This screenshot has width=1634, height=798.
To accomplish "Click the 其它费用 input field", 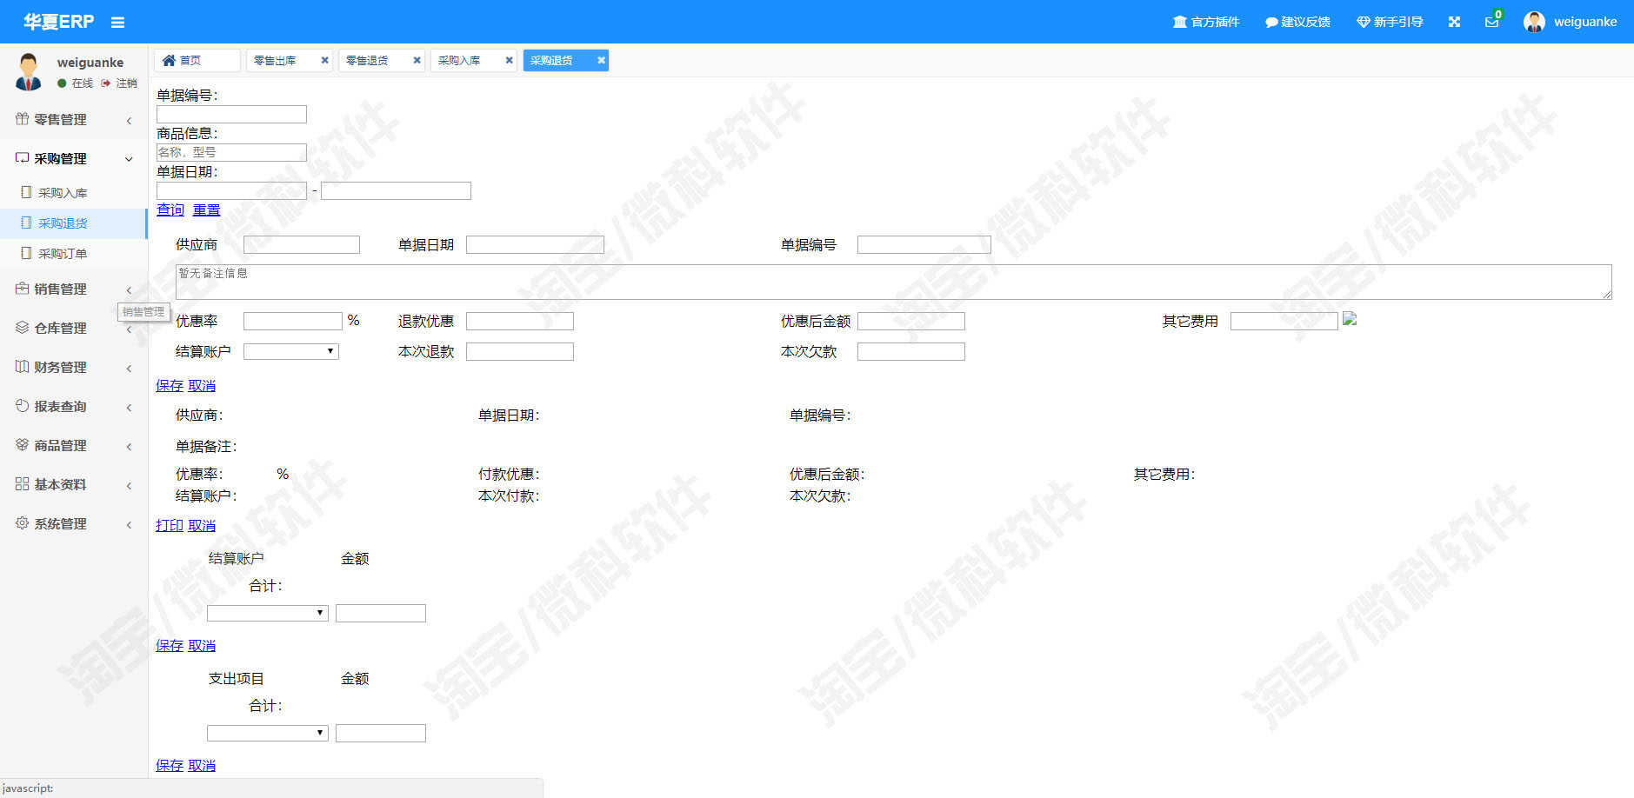I will click(1284, 321).
